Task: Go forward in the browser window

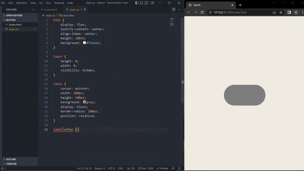Action: point(195,12)
